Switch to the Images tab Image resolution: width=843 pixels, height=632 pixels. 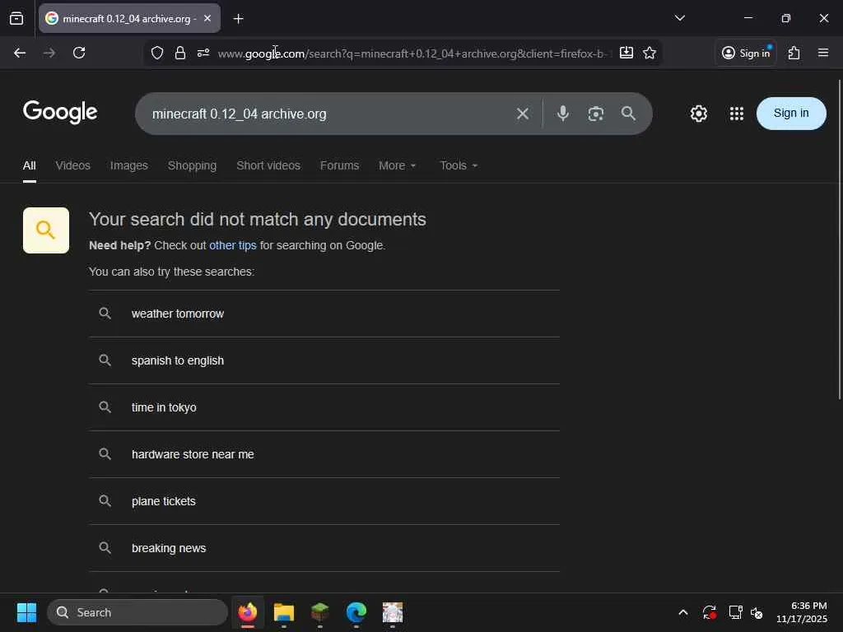pyautogui.click(x=129, y=165)
